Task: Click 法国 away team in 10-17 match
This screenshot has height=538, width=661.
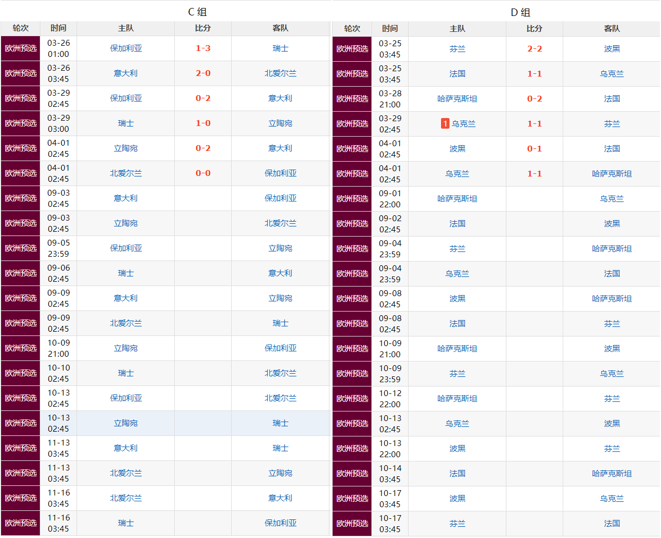Action: 612,524
